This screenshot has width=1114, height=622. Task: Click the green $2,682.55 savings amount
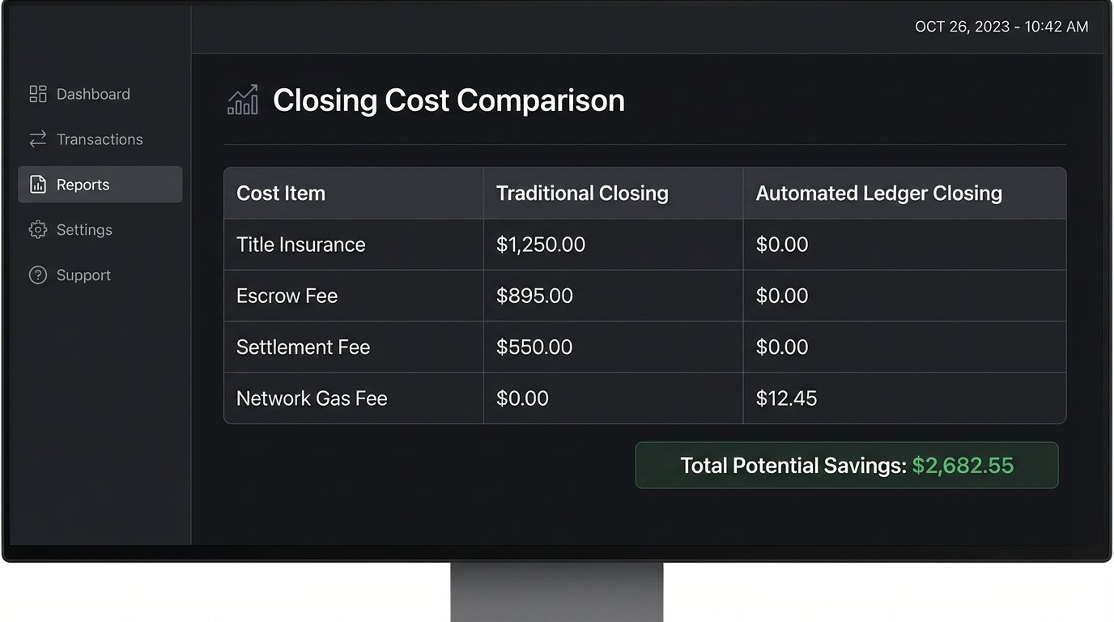(x=963, y=466)
